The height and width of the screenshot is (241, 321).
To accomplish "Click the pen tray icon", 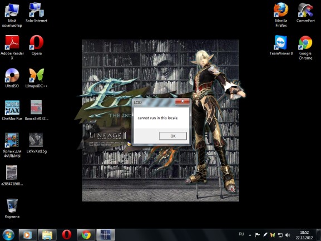I will pyautogui.click(x=265, y=235).
